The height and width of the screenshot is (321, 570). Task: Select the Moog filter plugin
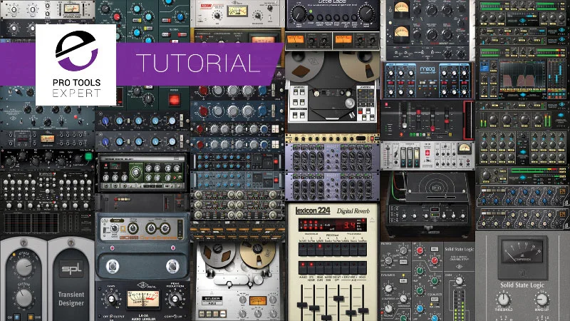click(427, 81)
